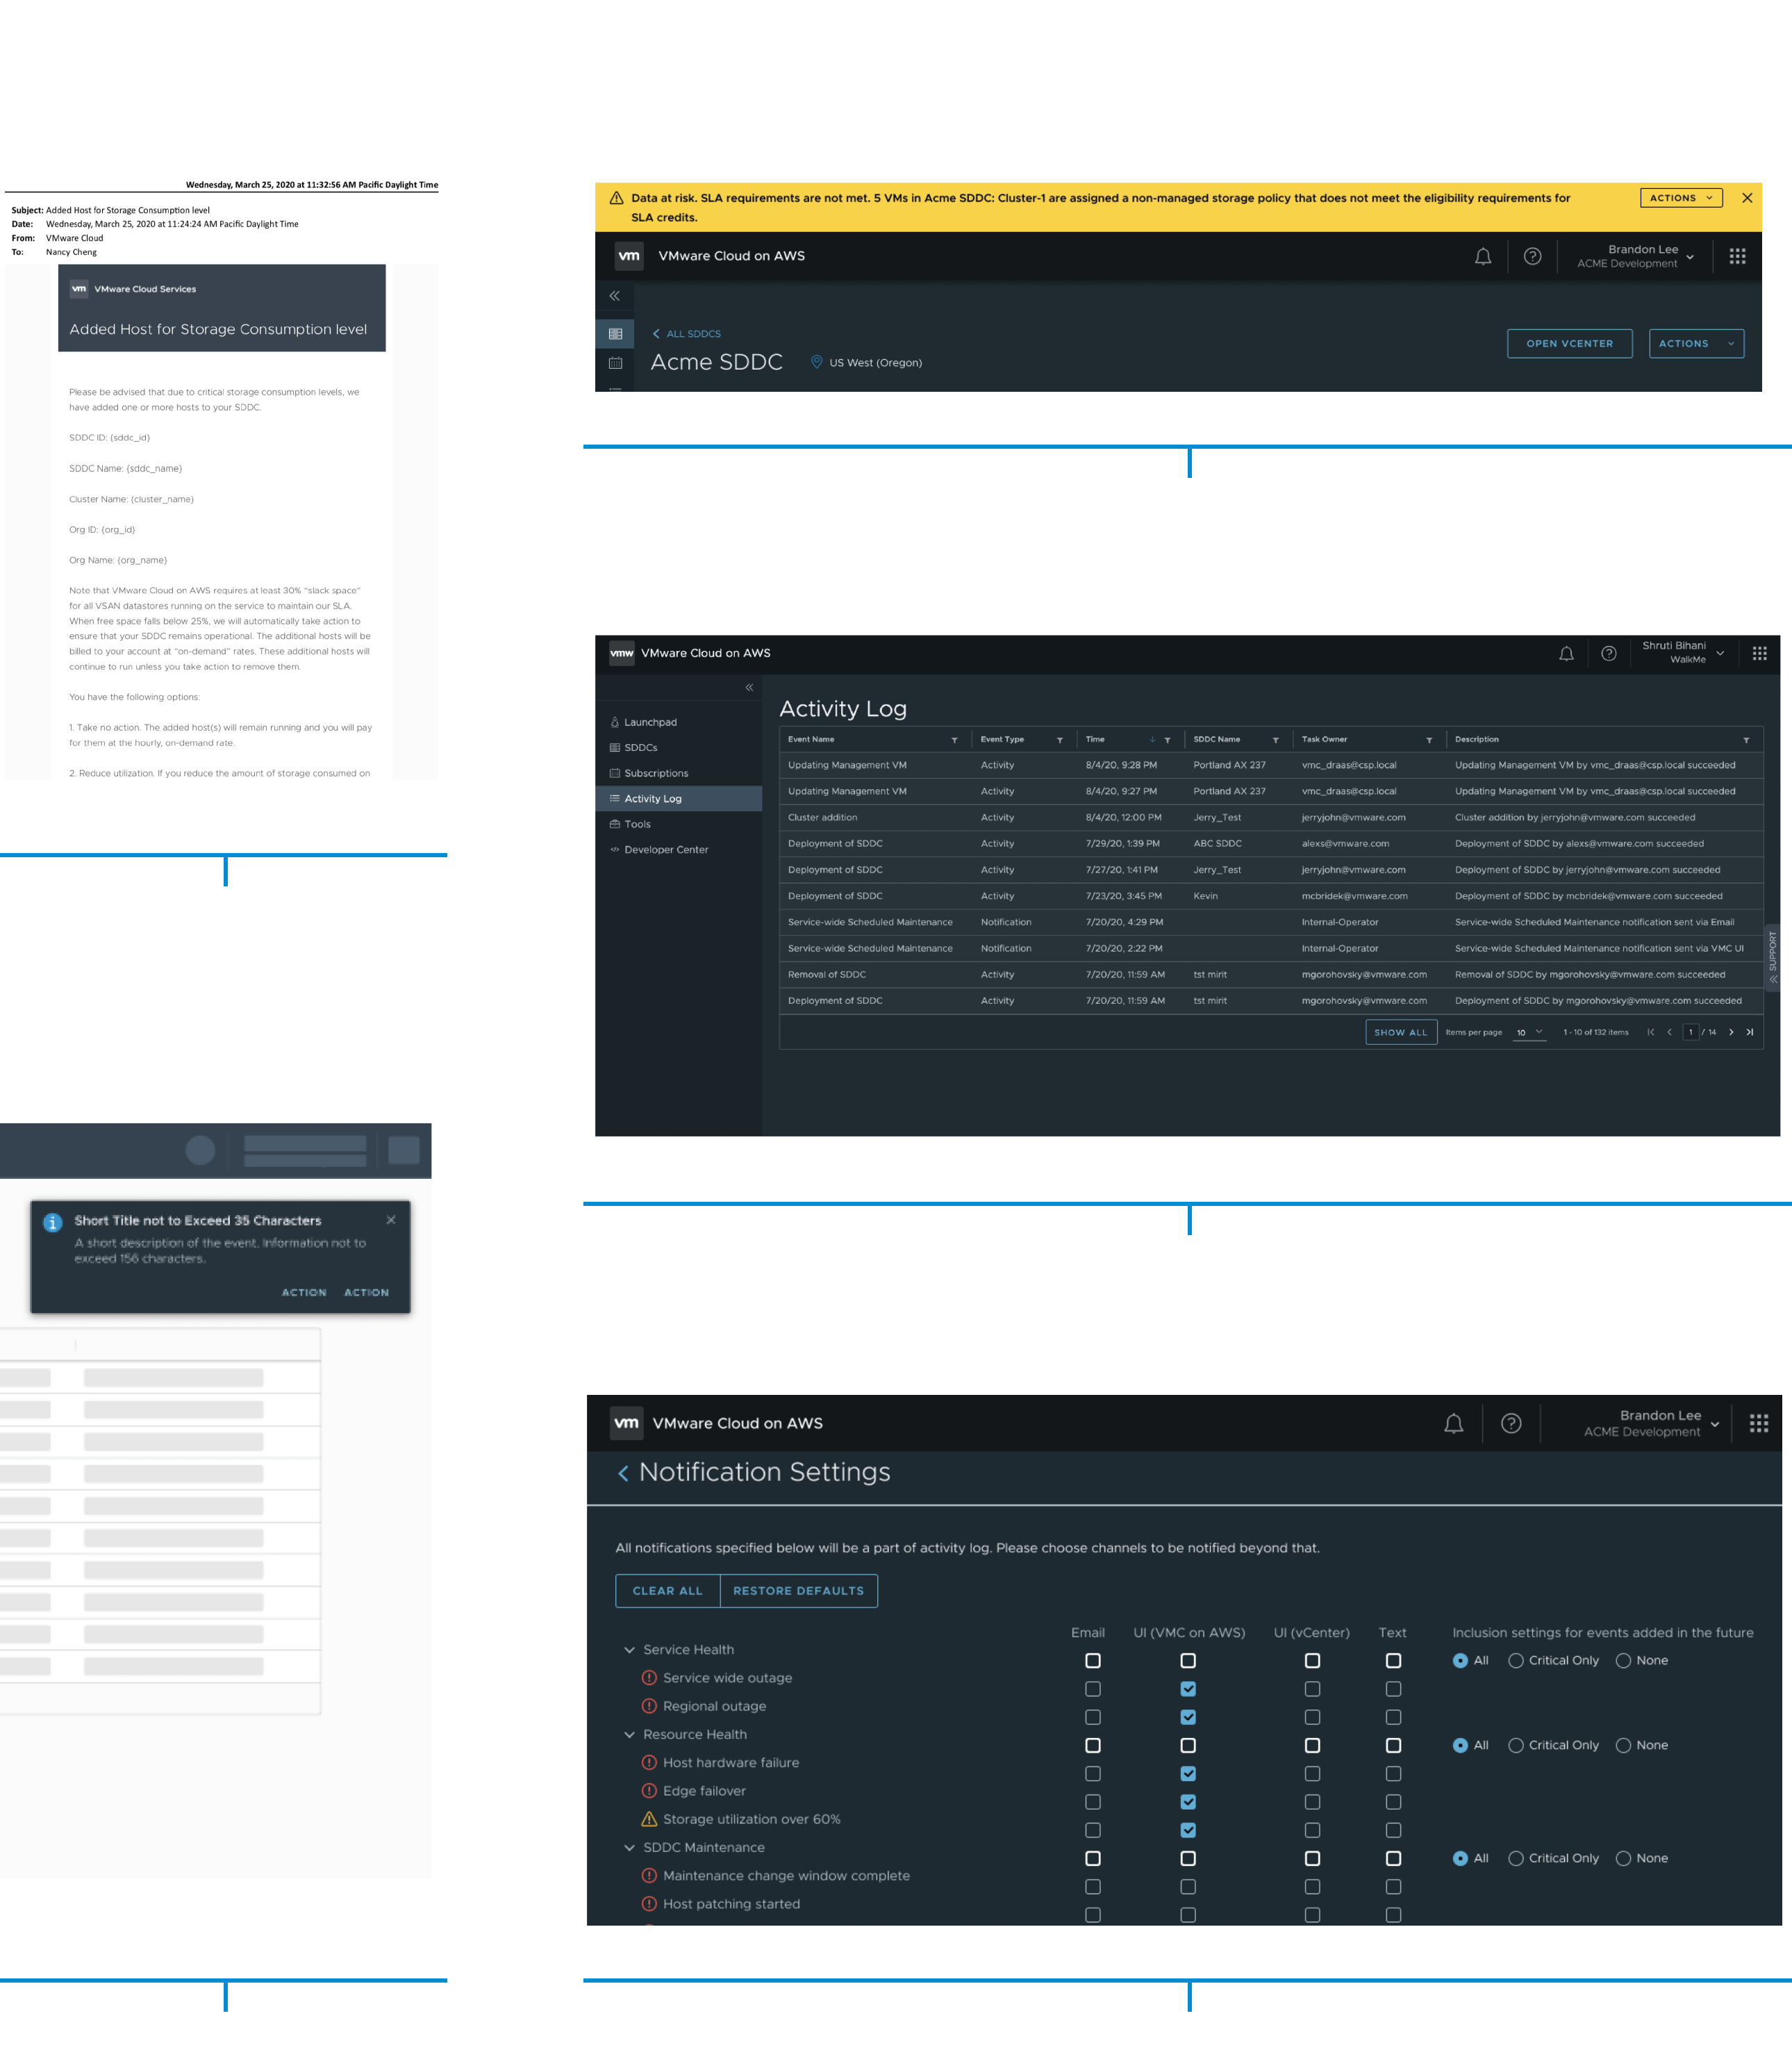
Task: Open the help icon in the Acme SDDC header
Action: click(1532, 257)
